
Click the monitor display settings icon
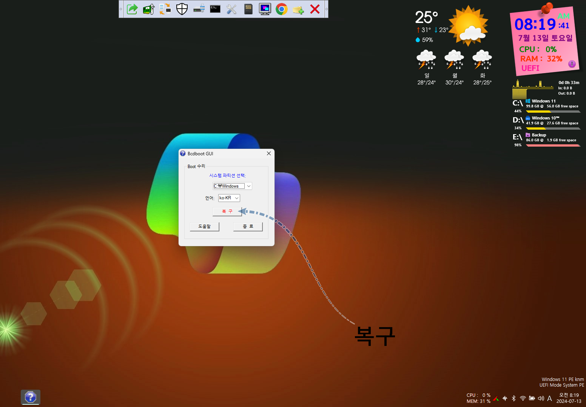(x=265, y=9)
